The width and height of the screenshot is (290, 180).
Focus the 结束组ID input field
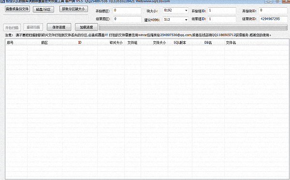click(222, 19)
